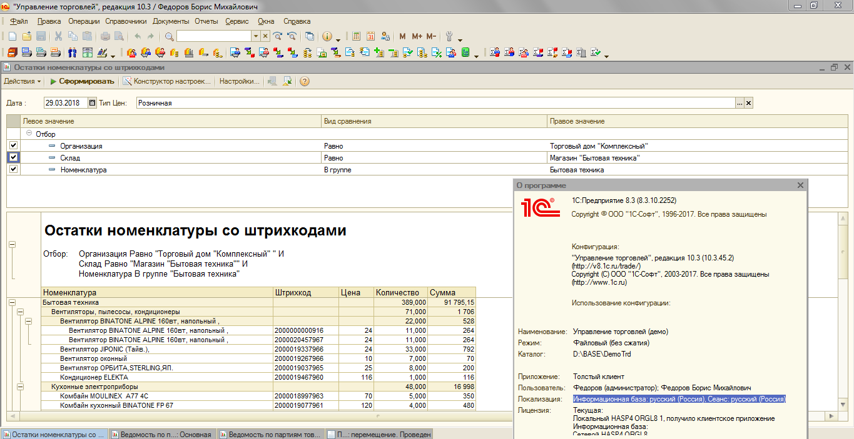Click the red book icon in second toolbar
The height and width of the screenshot is (439, 854).
(x=12, y=52)
